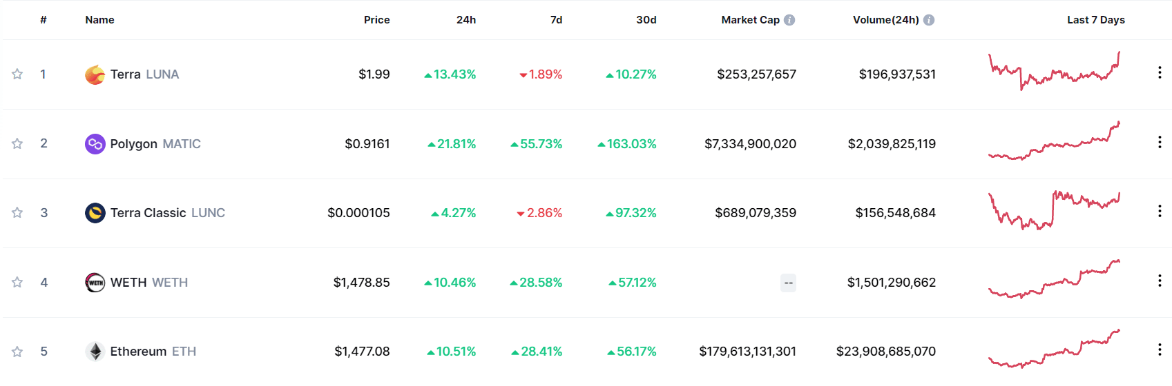Click the Polygon MATIC coin logo
The image size is (1172, 386).
tap(95, 144)
